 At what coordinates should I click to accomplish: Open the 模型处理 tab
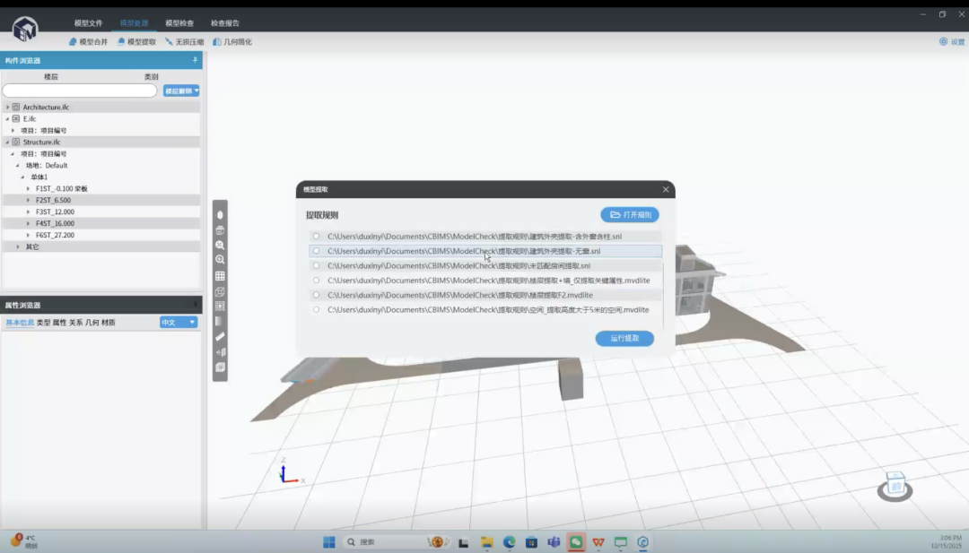coord(134,23)
